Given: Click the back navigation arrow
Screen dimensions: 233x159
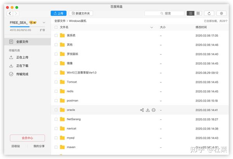Looking at the screenshot, I should click(x=10, y=13).
